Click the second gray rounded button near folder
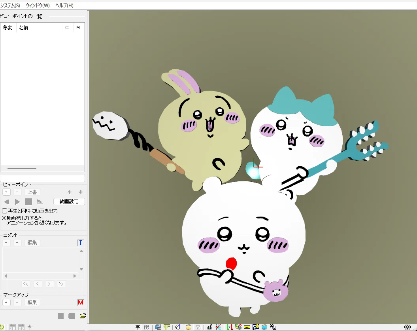417x331 pixels. pyautogui.click(x=72, y=316)
